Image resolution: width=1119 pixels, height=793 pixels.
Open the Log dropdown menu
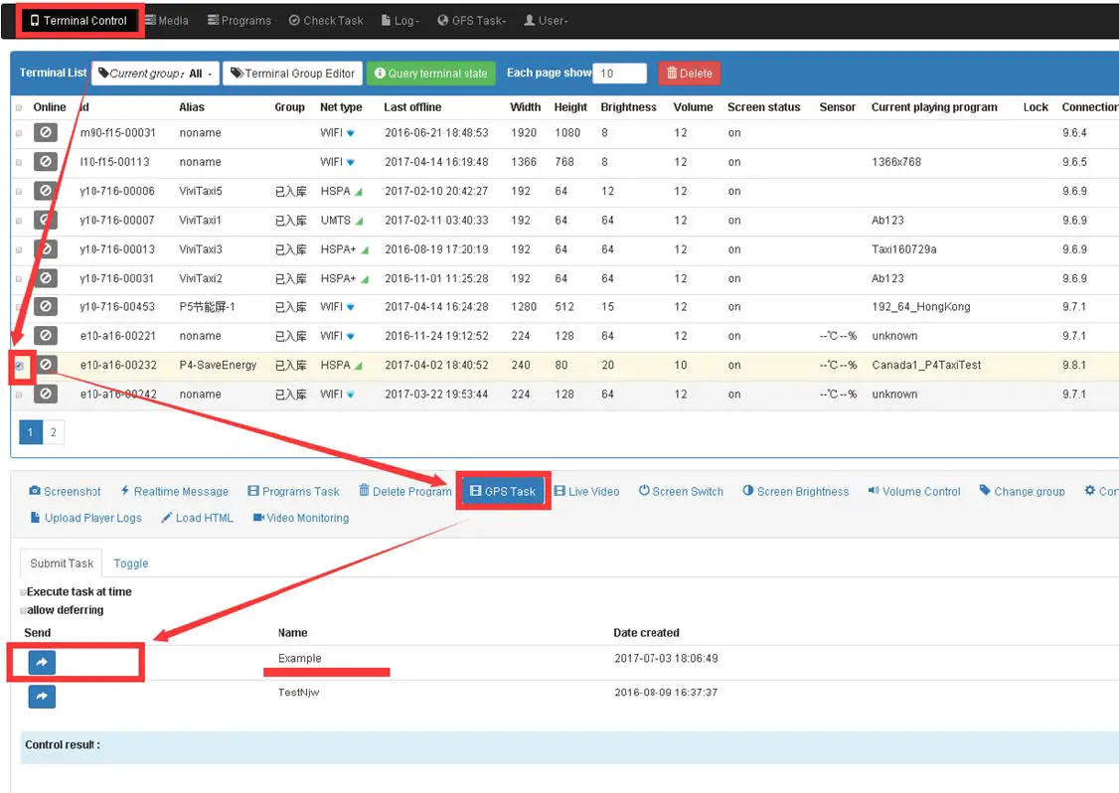pos(400,20)
